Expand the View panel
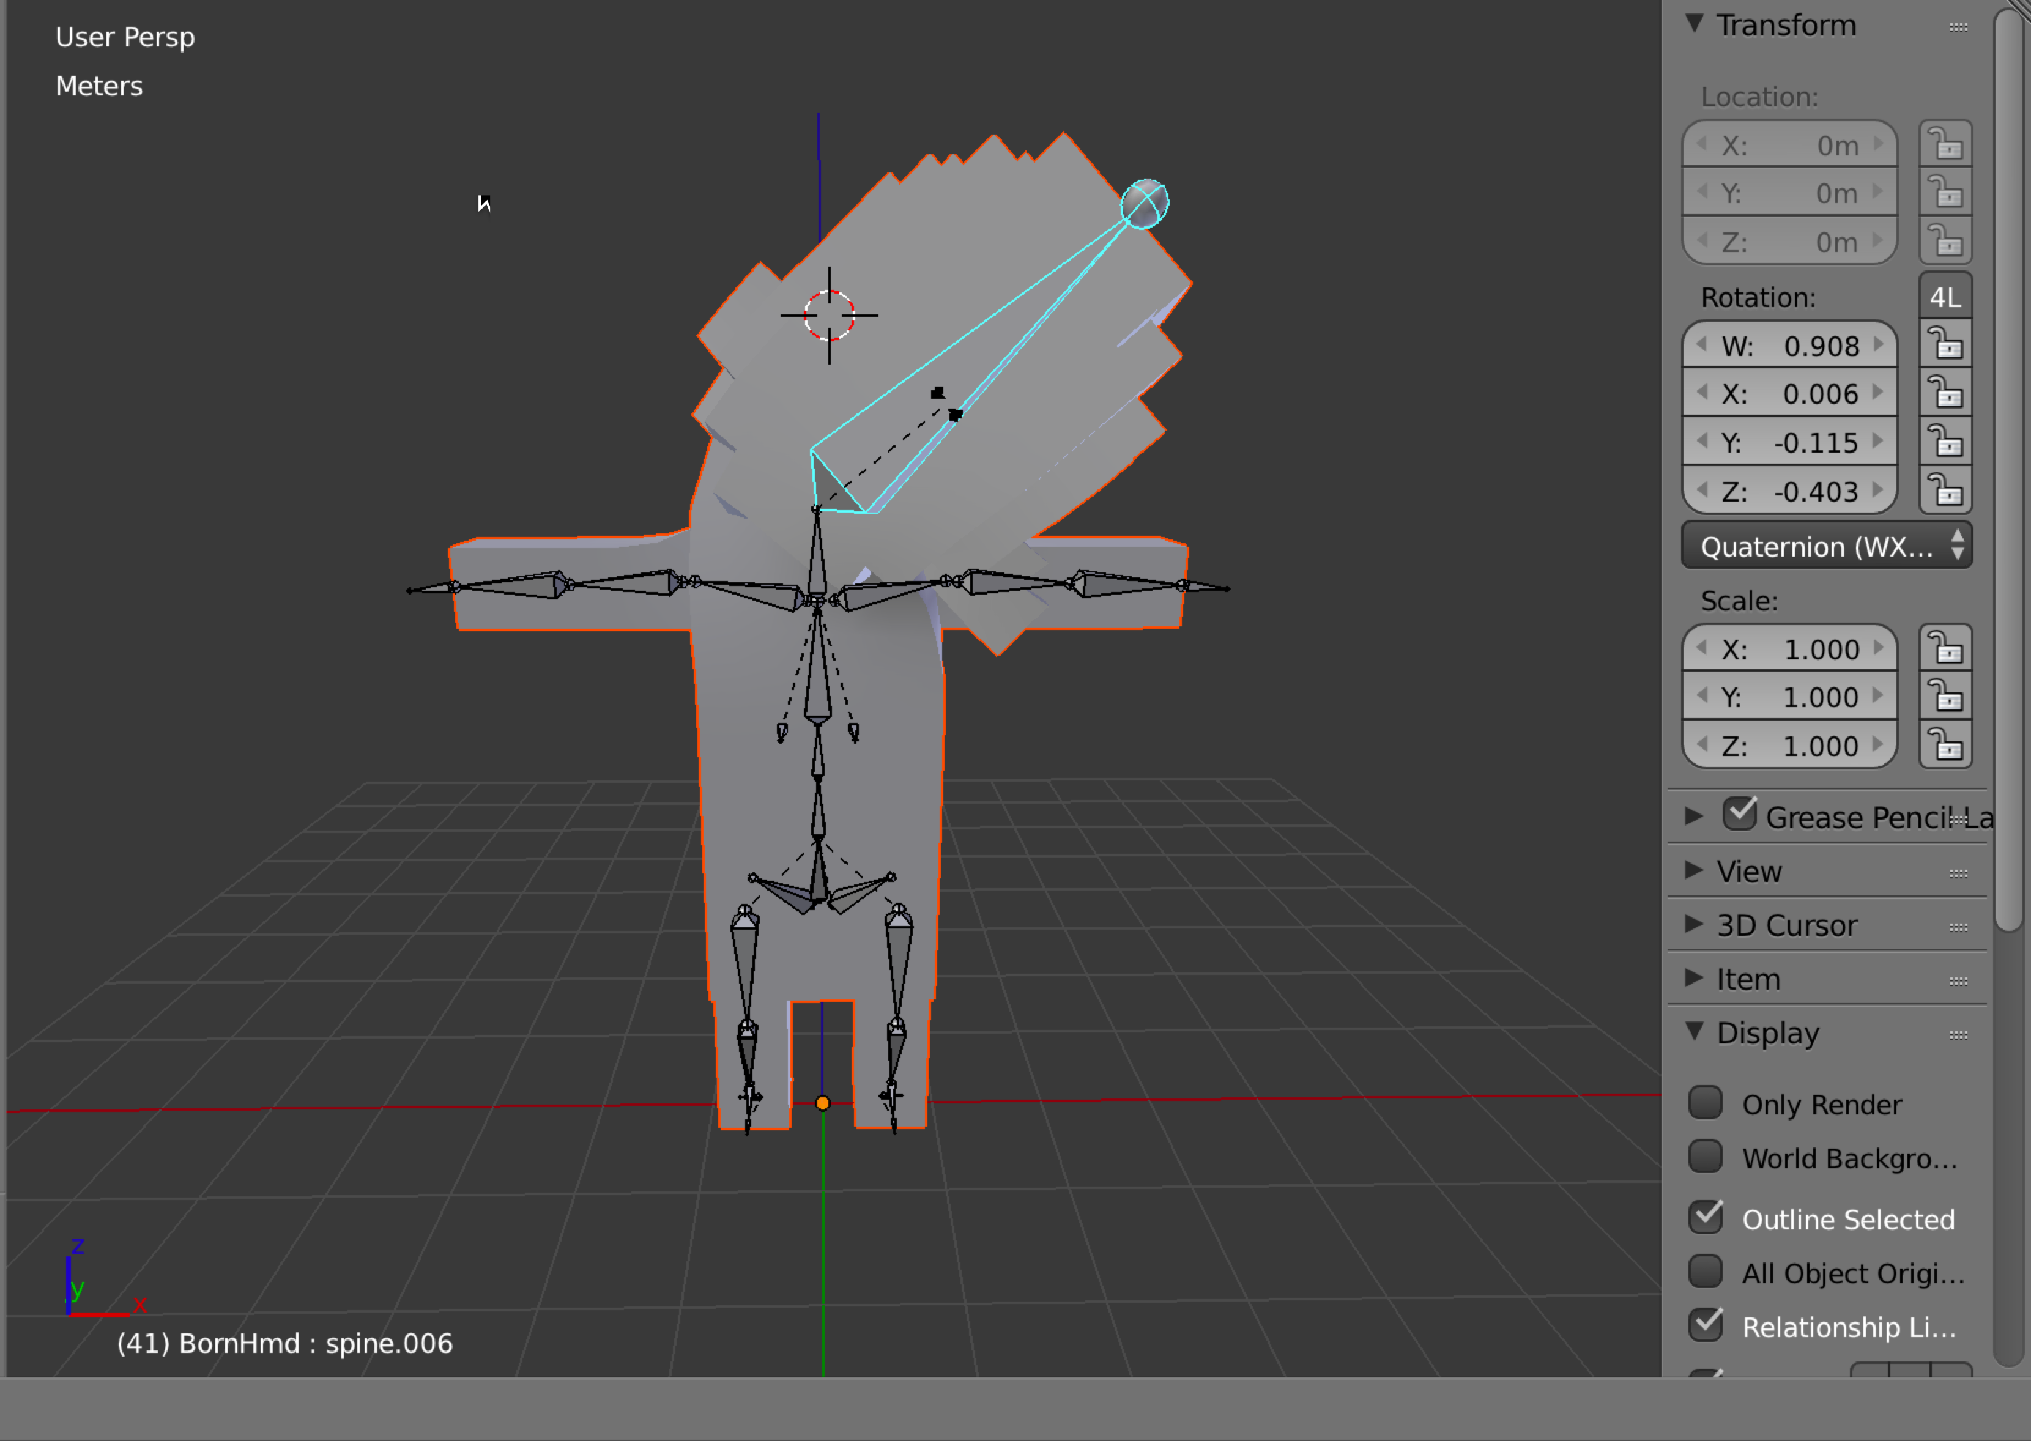The height and width of the screenshot is (1441, 2031). point(1694,870)
